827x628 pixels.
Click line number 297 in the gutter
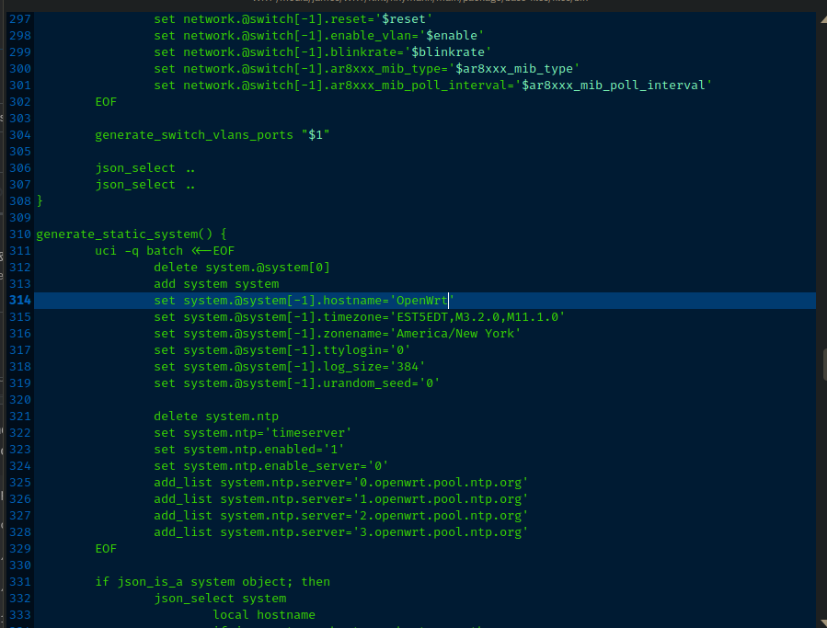pos(20,19)
